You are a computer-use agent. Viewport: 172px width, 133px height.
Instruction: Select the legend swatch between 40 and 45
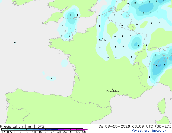coord(74,129)
